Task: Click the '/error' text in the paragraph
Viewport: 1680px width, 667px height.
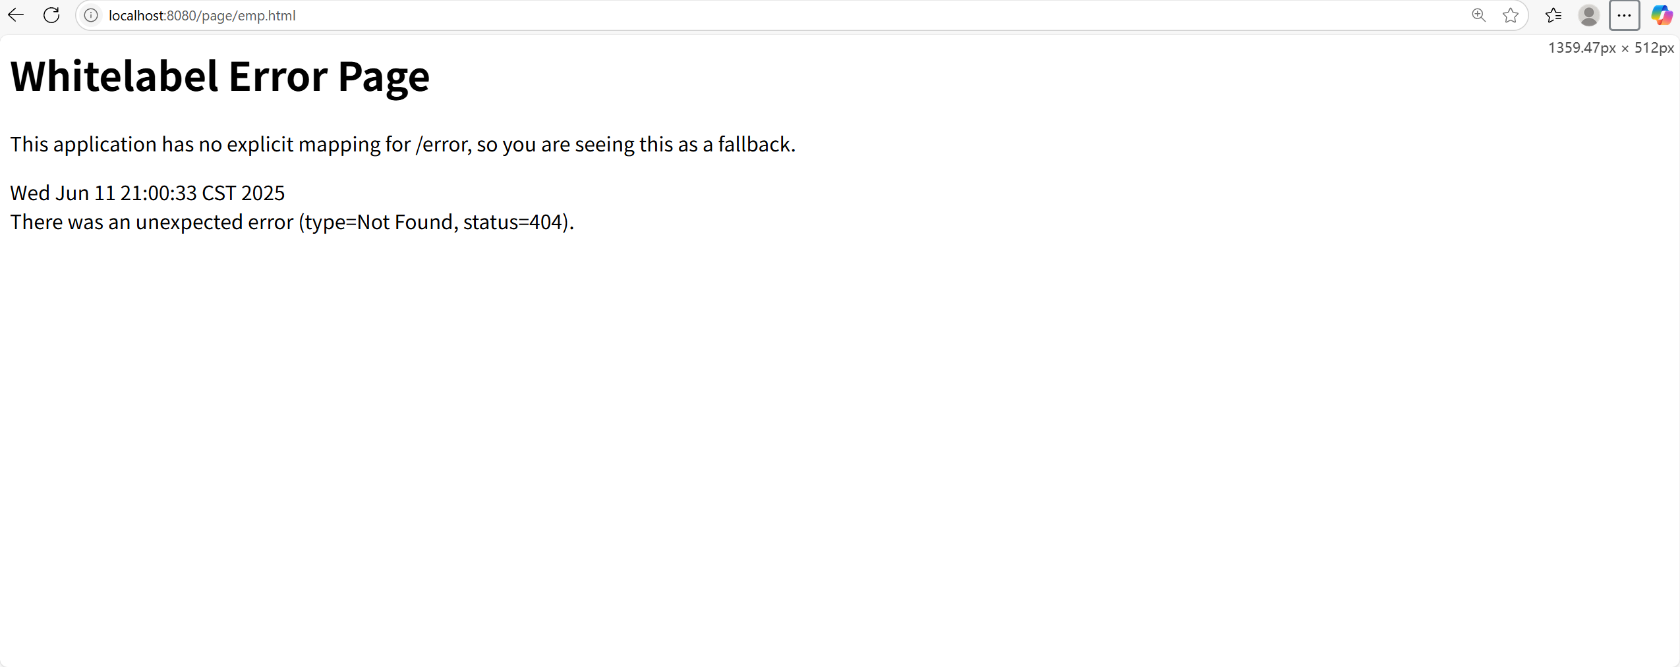Action: coord(442,144)
